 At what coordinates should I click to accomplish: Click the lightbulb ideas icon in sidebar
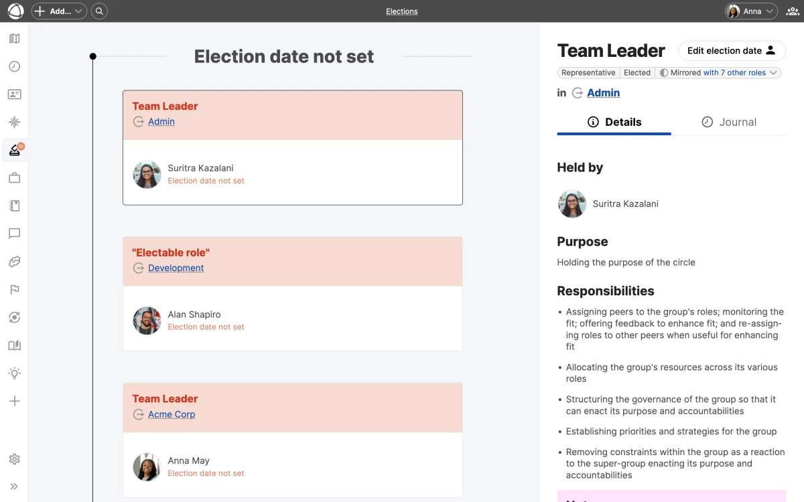tap(14, 373)
